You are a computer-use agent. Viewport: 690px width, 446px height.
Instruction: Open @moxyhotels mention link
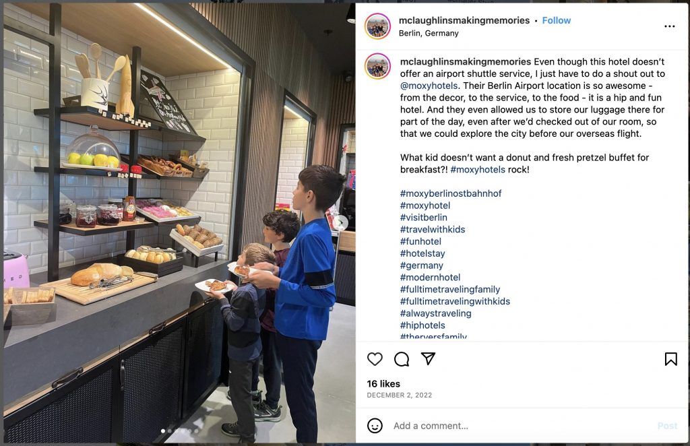[429, 86]
